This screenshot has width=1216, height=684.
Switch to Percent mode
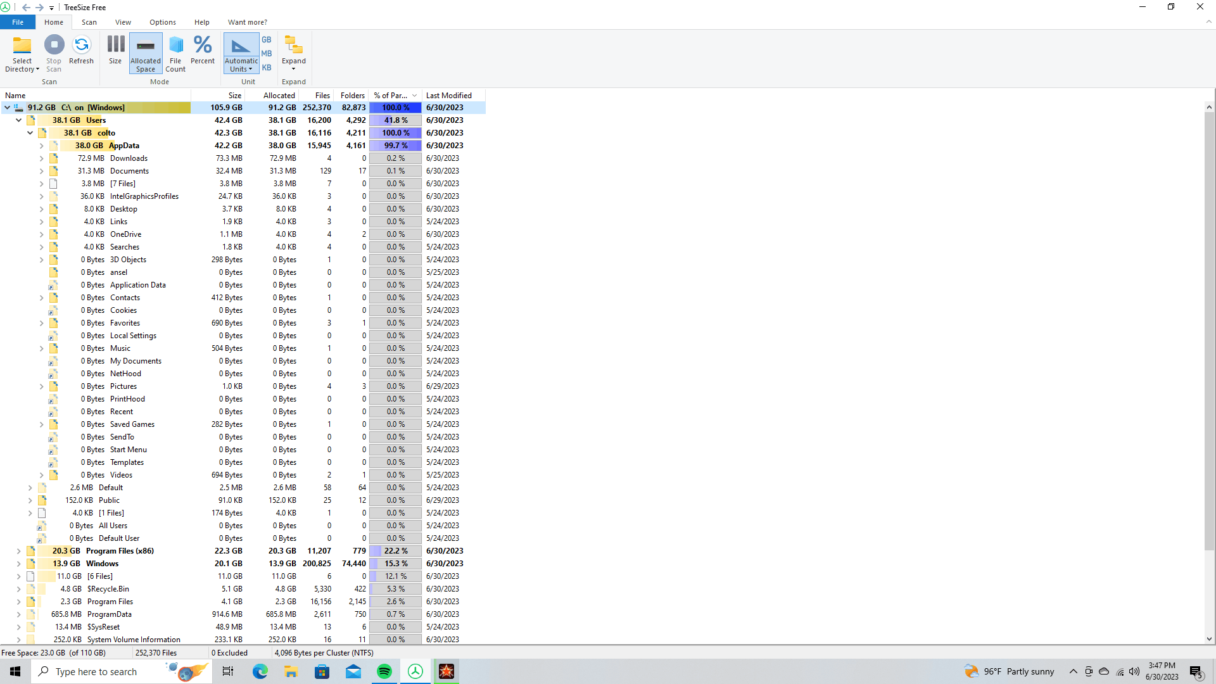coord(203,46)
